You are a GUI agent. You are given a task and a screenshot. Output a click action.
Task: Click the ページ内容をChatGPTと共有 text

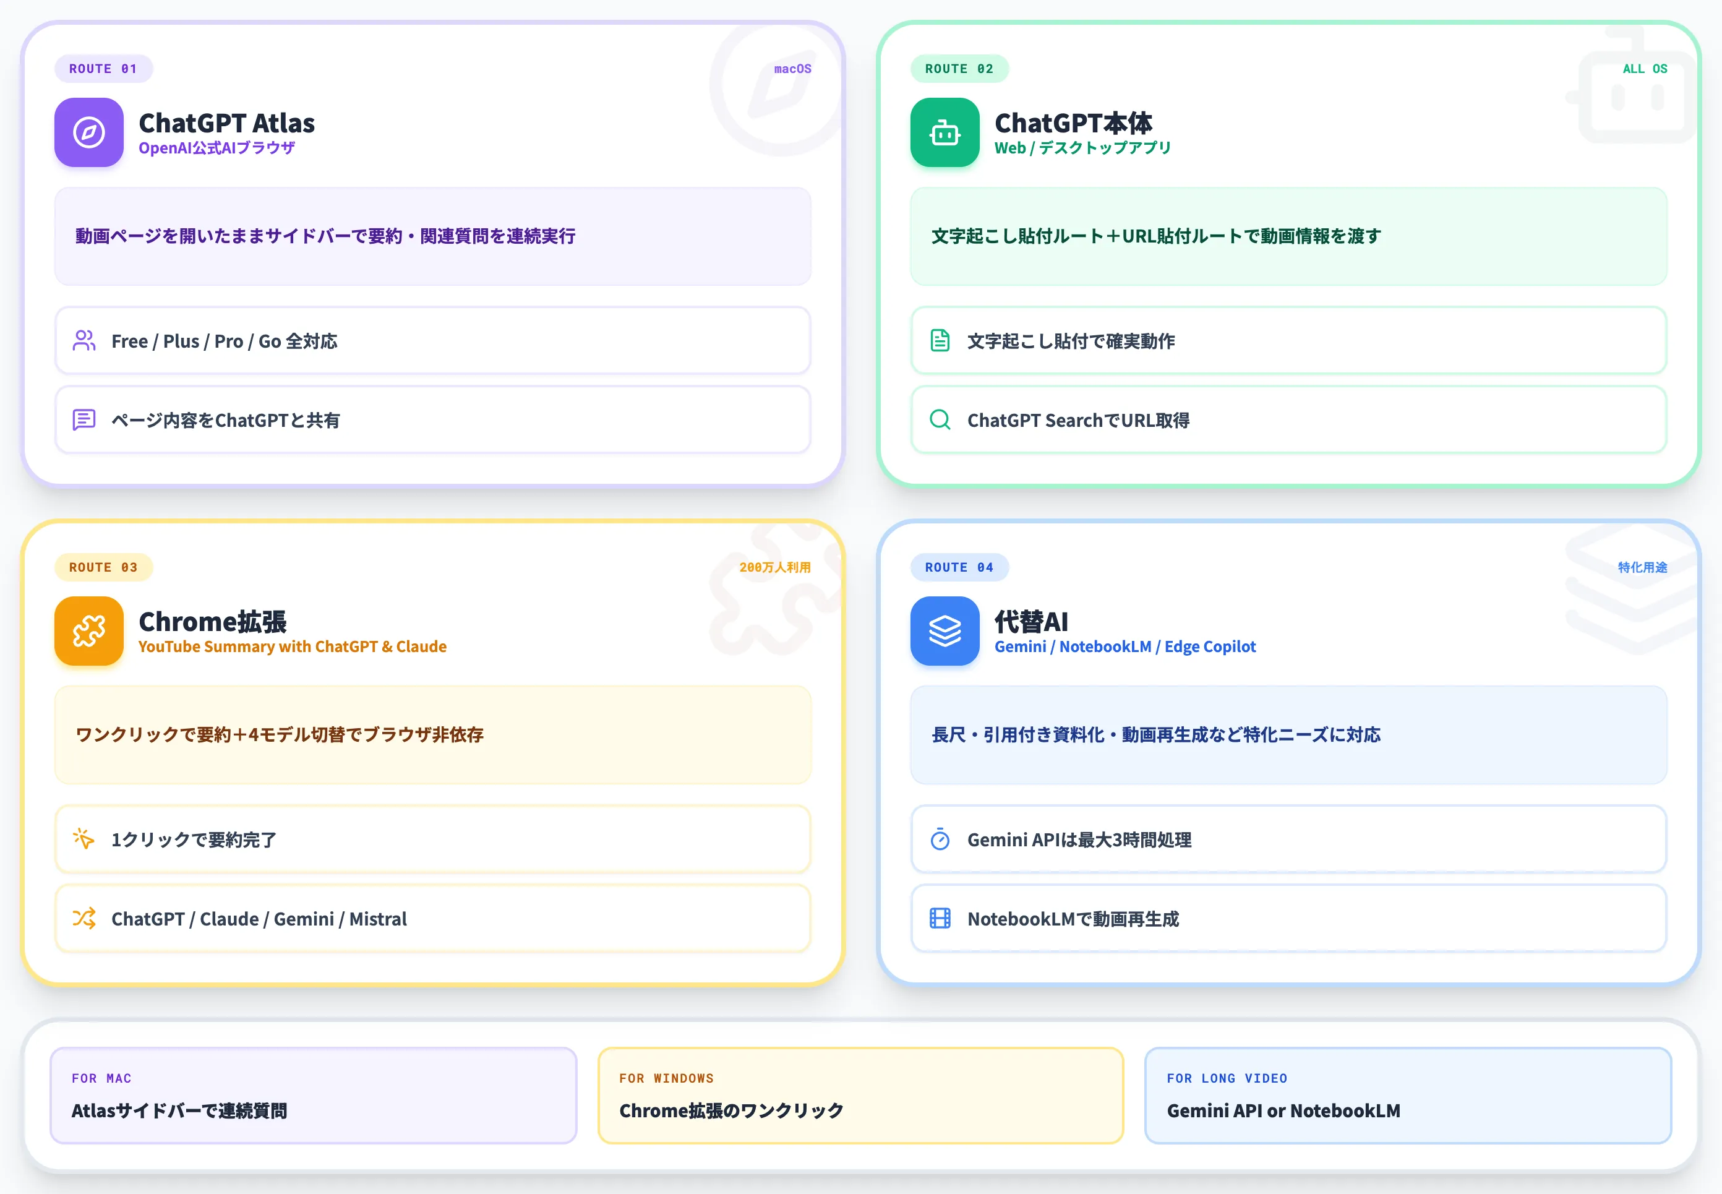coord(225,421)
